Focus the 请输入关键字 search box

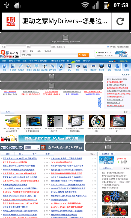click(49, 55)
